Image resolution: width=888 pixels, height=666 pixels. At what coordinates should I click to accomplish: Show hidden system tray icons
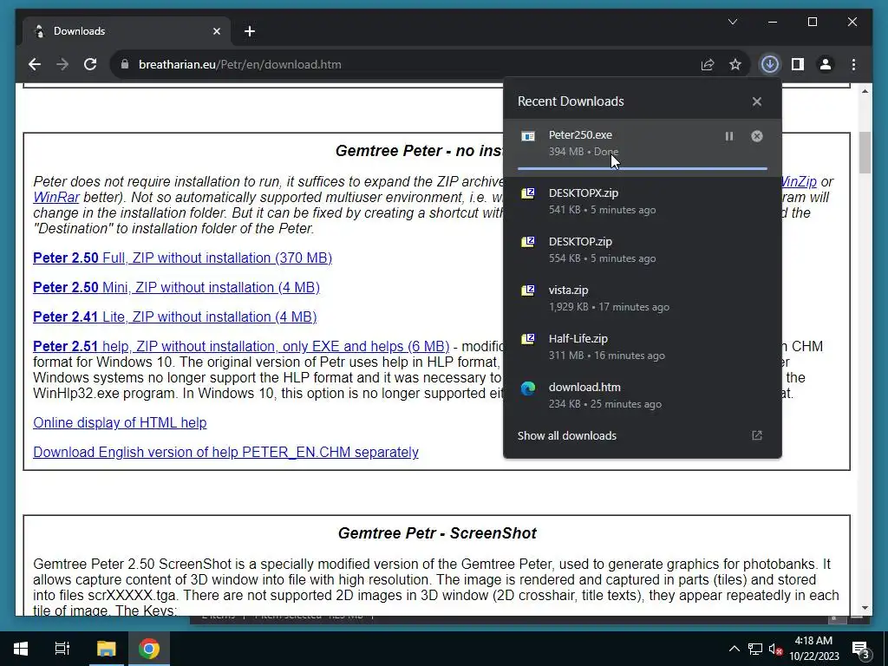(734, 649)
